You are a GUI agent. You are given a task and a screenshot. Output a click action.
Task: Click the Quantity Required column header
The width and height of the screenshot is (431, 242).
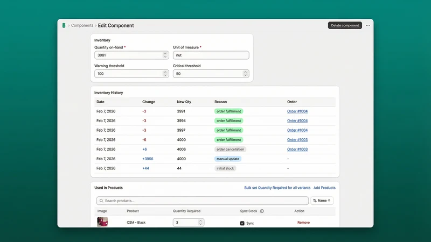tap(186, 211)
